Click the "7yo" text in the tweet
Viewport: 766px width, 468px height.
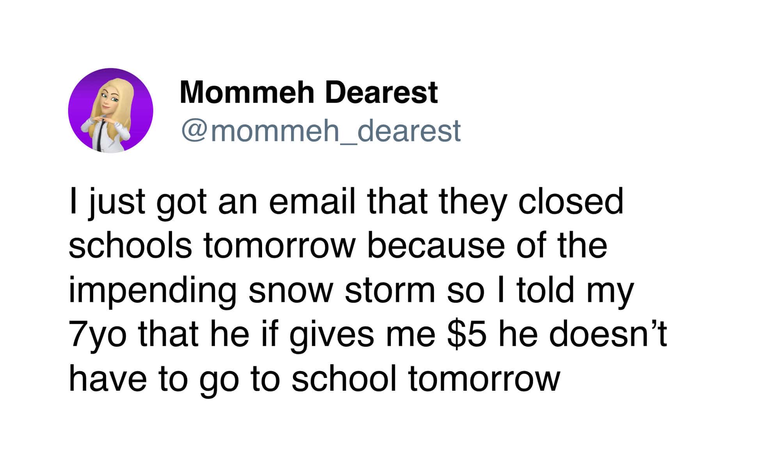point(98,335)
